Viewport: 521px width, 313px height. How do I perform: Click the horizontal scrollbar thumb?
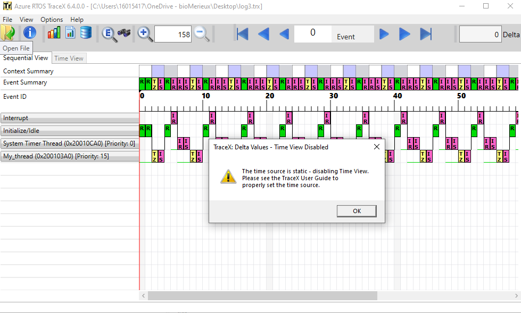tap(262, 295)
